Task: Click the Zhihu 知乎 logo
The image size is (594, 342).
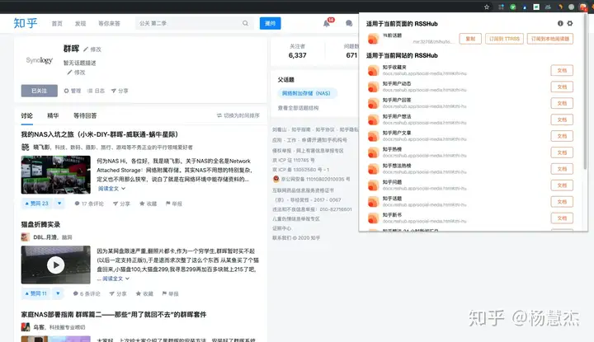Action: point(26,23)
